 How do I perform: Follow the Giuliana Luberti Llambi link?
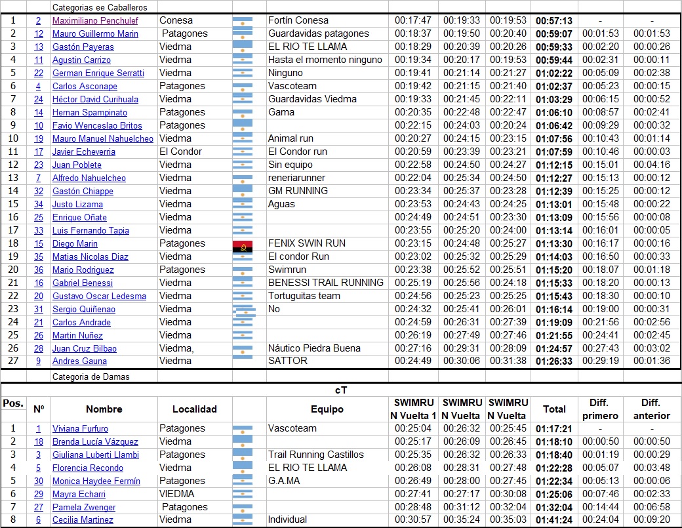[x=96, y=455]
